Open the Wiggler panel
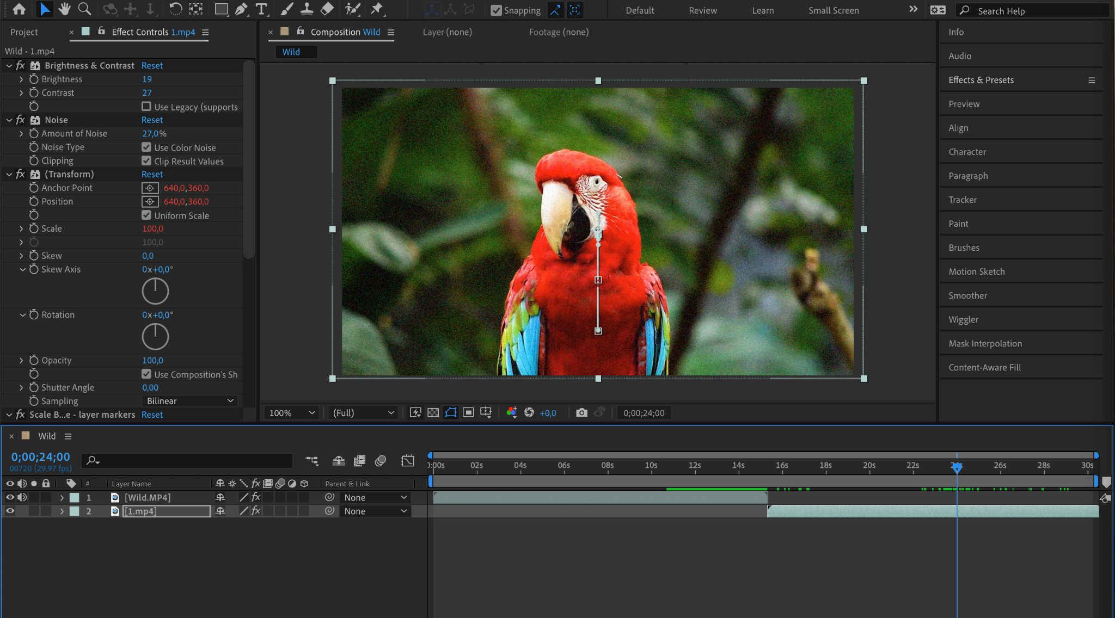This screenshot has height=618, width=1115. click(x=963, y=319)
